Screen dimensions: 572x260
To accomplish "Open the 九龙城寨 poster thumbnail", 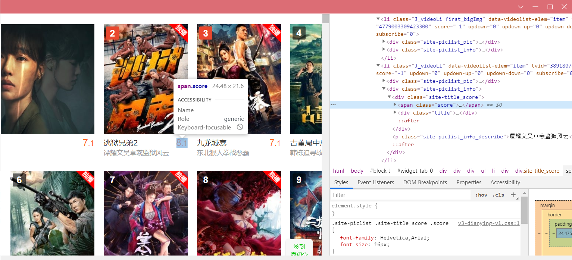I will click(239, 79).
